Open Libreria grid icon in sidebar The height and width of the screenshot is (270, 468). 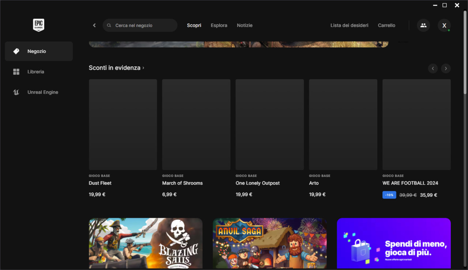tap(16, 72)
